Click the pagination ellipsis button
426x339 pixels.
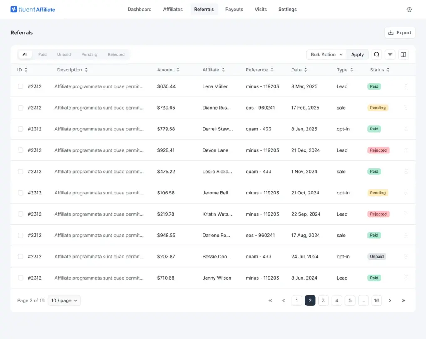pyautogui.click(x=363, y=300)
